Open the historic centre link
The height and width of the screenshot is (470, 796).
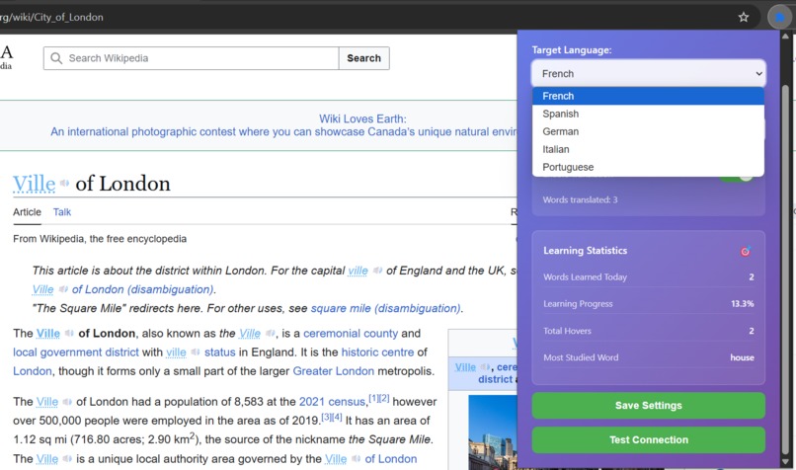point(377,352)
